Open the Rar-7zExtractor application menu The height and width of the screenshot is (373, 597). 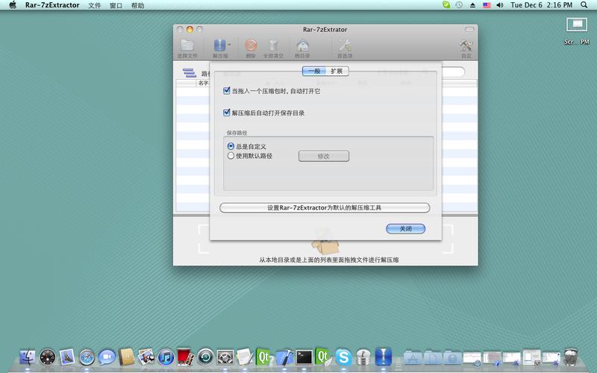click(x=52, y=5)
